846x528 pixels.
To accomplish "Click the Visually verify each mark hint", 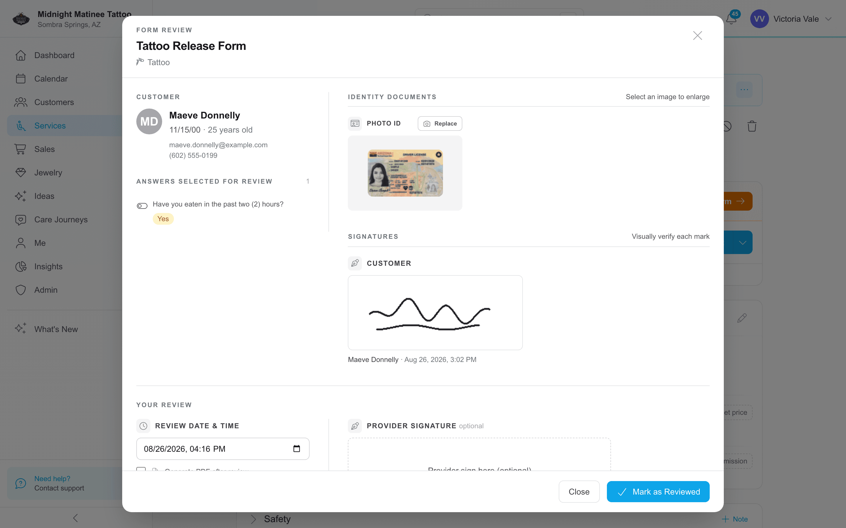I will click(x=671, y=236).
